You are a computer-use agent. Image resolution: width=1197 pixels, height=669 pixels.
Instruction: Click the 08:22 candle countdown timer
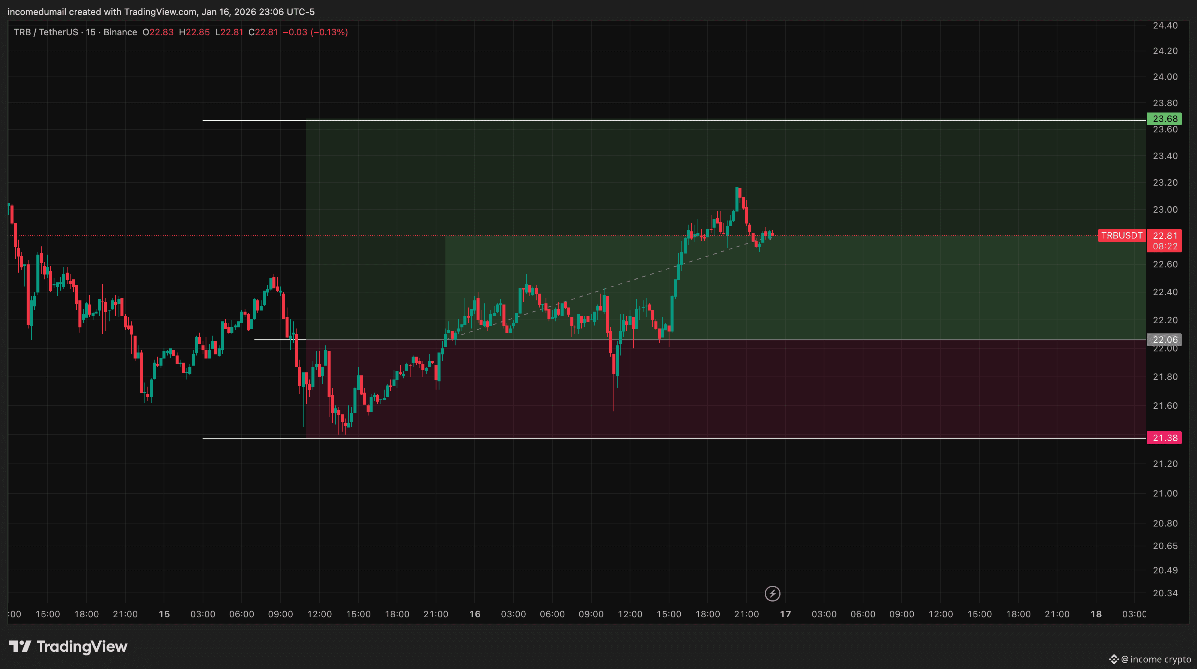point(1164,246)
